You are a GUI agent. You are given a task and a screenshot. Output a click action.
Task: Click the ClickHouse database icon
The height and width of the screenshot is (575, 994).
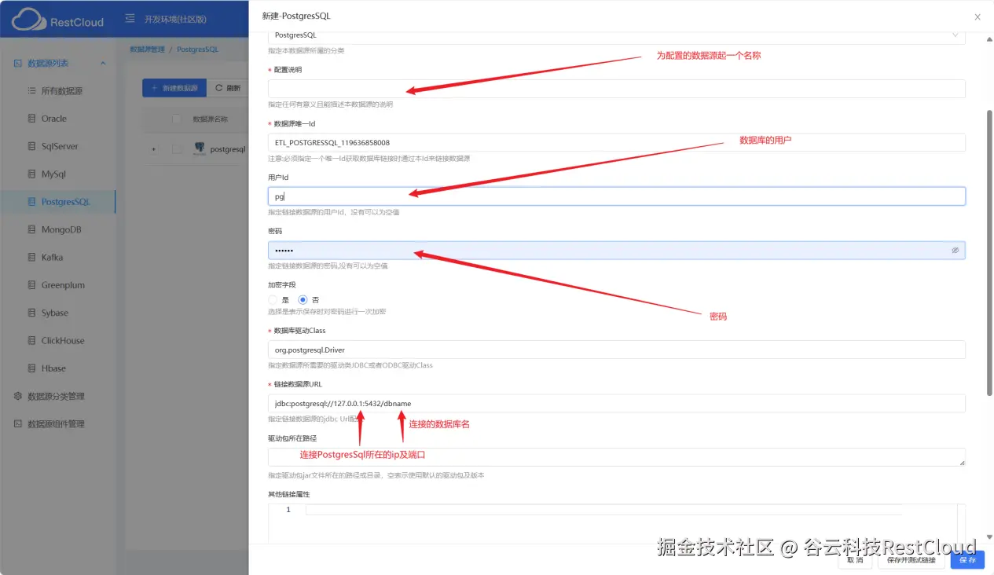tap(31, 341)
